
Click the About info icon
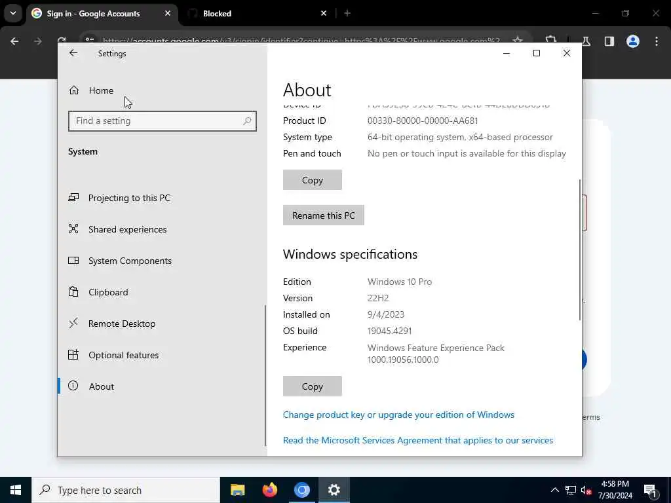pos(73,386)
